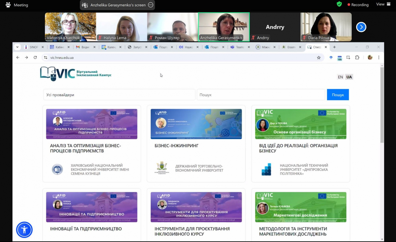Viewport: 396px width, 242px height.
Task: Click the red Recording indicator
Action: click(x=358, y=5)
